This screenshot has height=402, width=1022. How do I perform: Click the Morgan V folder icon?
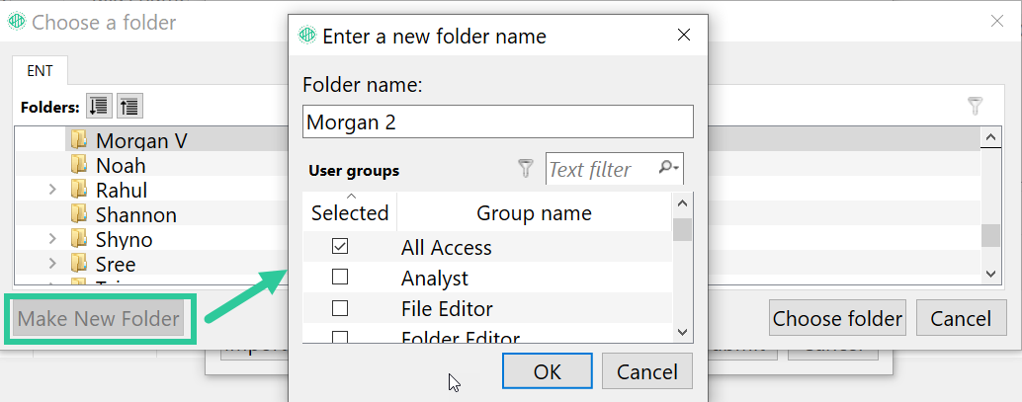79,139
